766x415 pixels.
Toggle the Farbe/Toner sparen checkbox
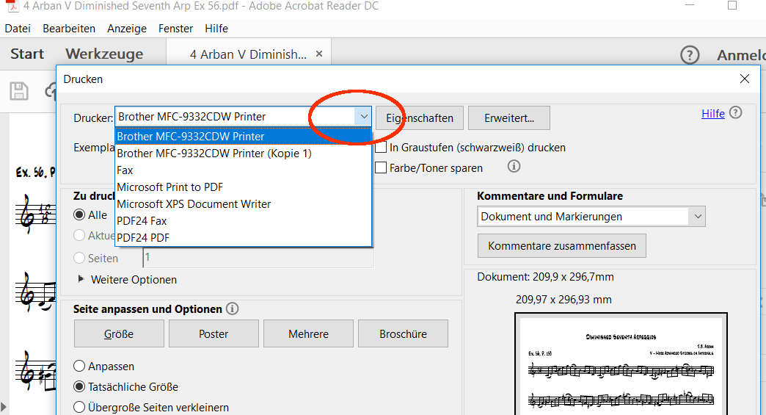click(381, 167)
